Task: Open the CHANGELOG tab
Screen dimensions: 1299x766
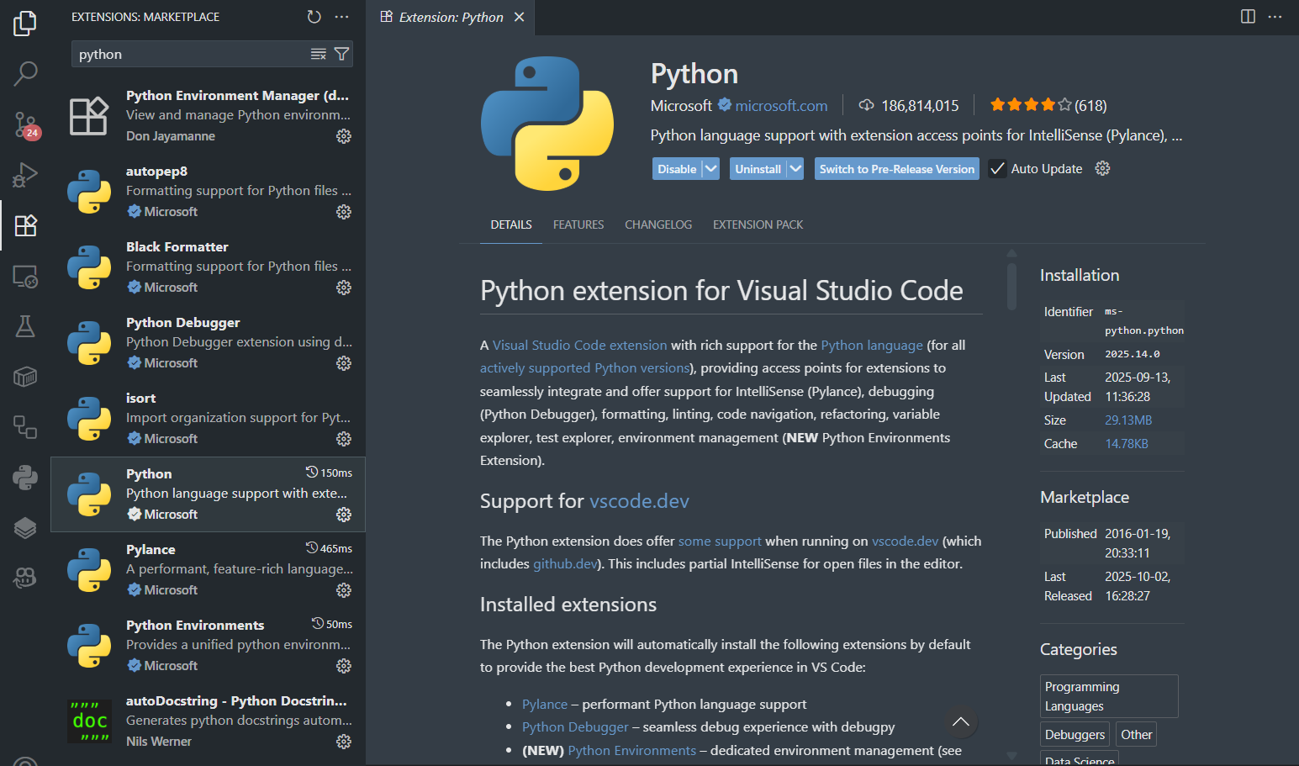Action: 658,225
